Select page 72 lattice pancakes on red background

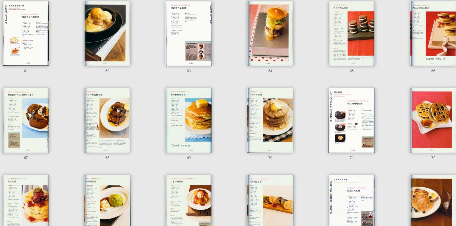coord(433,121)
